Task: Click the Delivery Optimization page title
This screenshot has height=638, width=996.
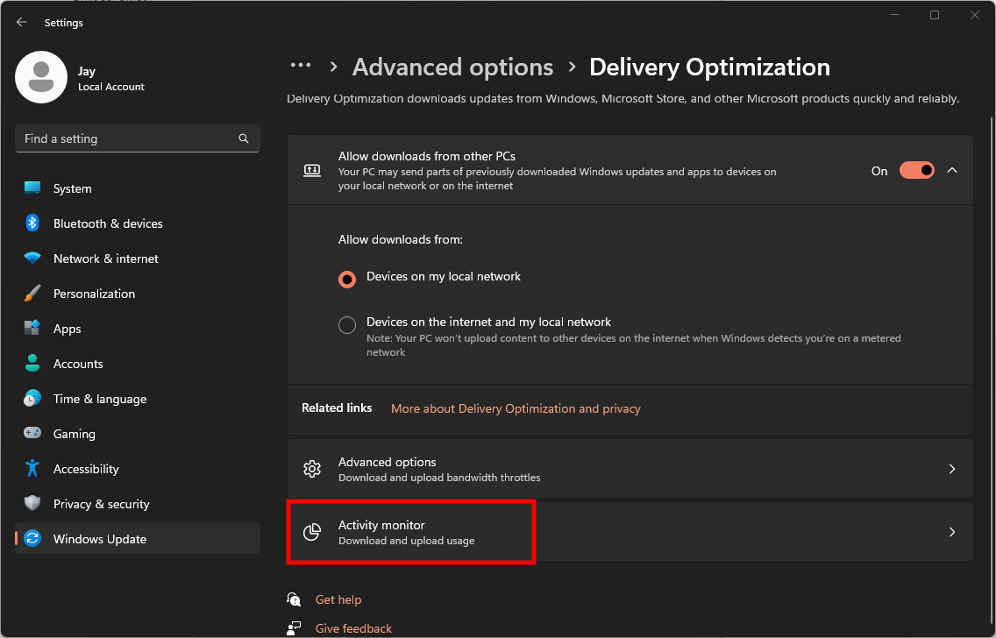Action: click(x=709, y=67)
